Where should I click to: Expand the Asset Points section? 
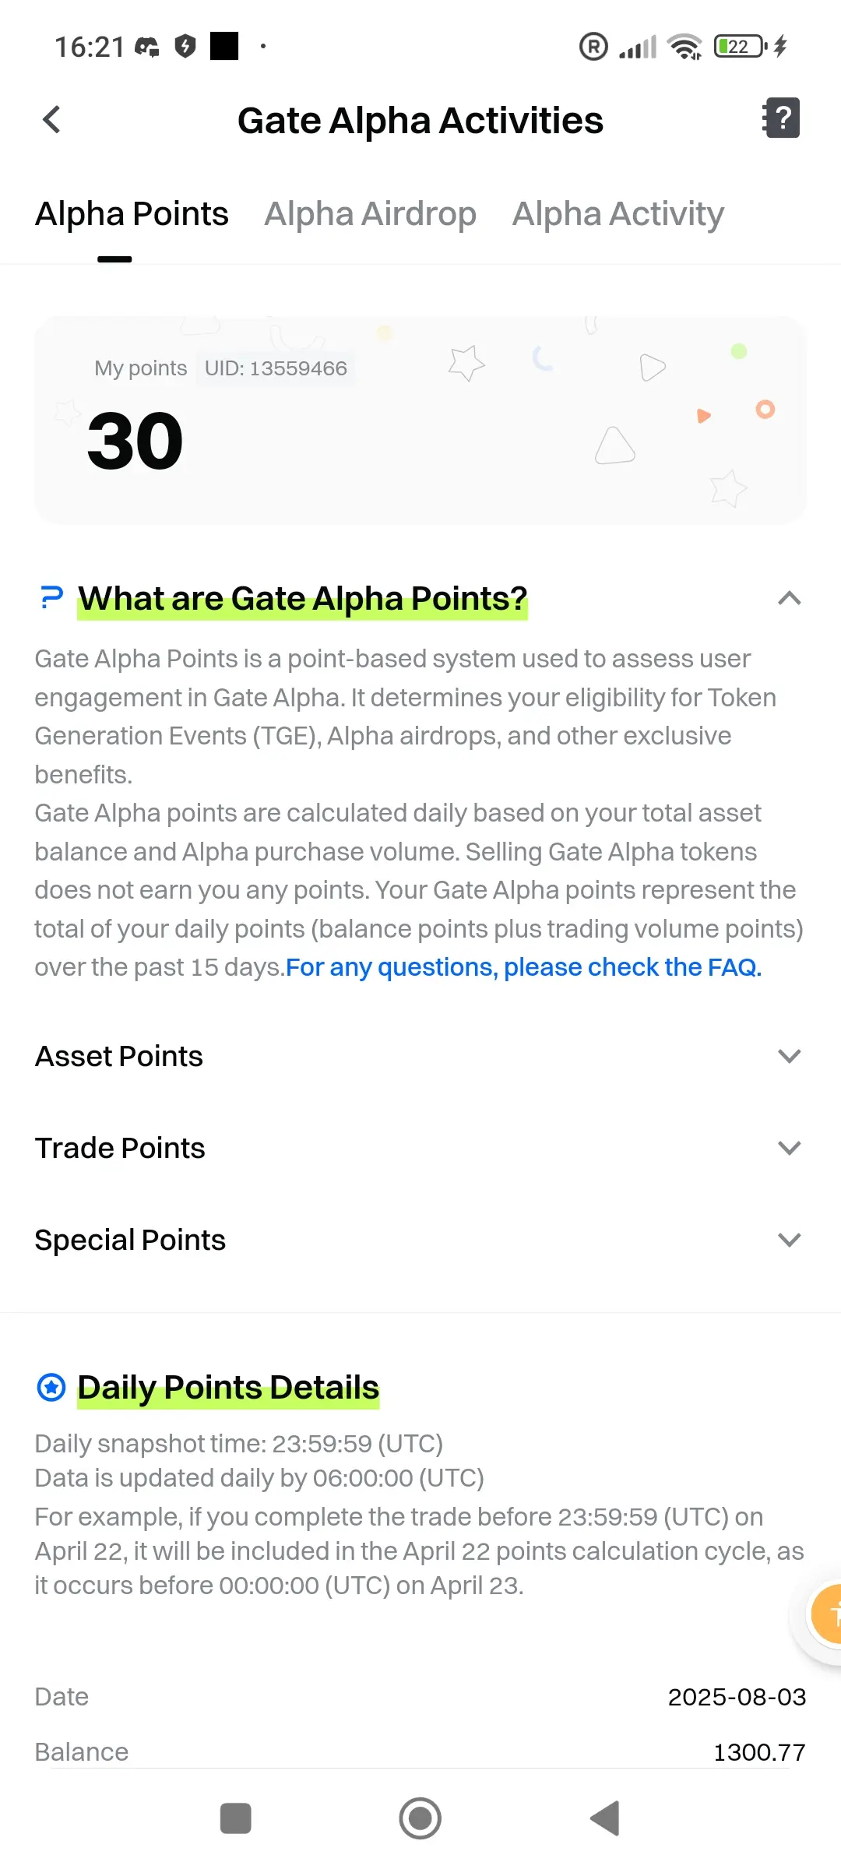point(420,1056)
